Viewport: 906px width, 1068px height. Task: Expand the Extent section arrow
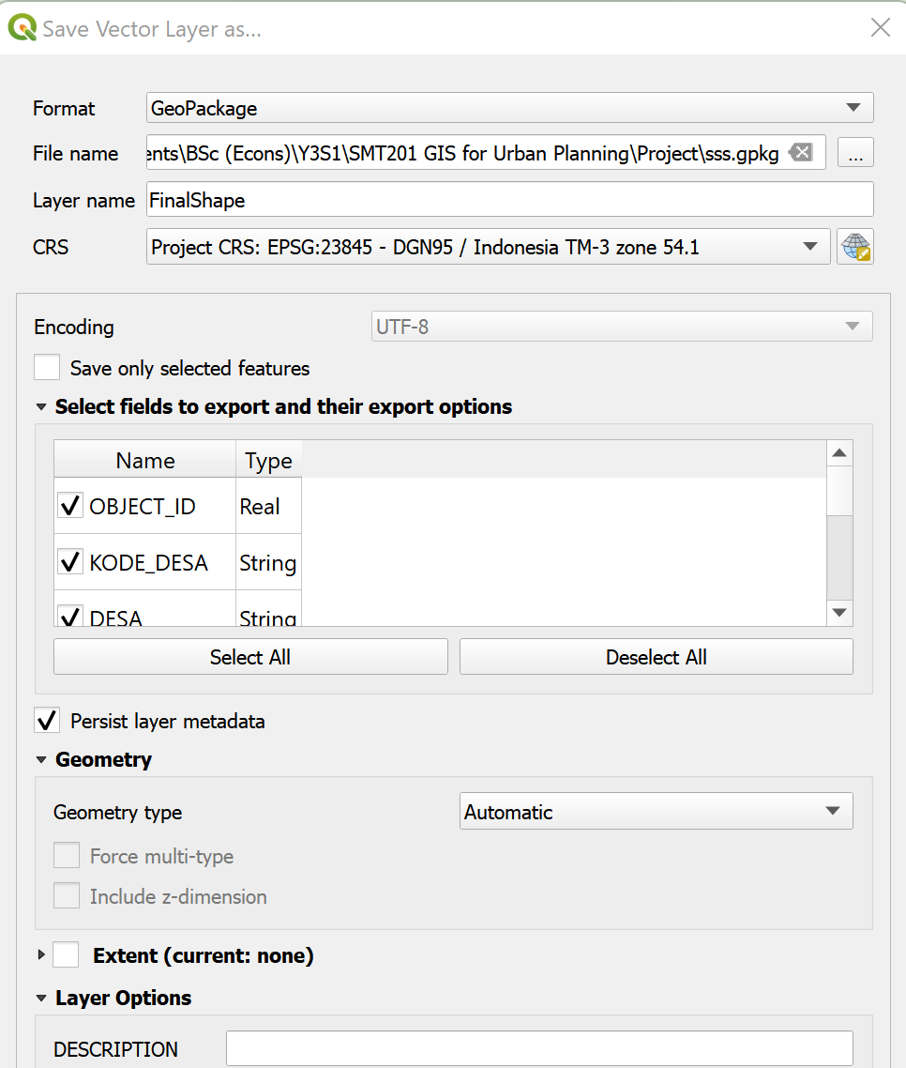coord(41,955)
